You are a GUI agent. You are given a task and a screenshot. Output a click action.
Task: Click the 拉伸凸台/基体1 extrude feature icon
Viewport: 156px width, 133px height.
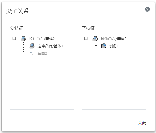point(32,46)
